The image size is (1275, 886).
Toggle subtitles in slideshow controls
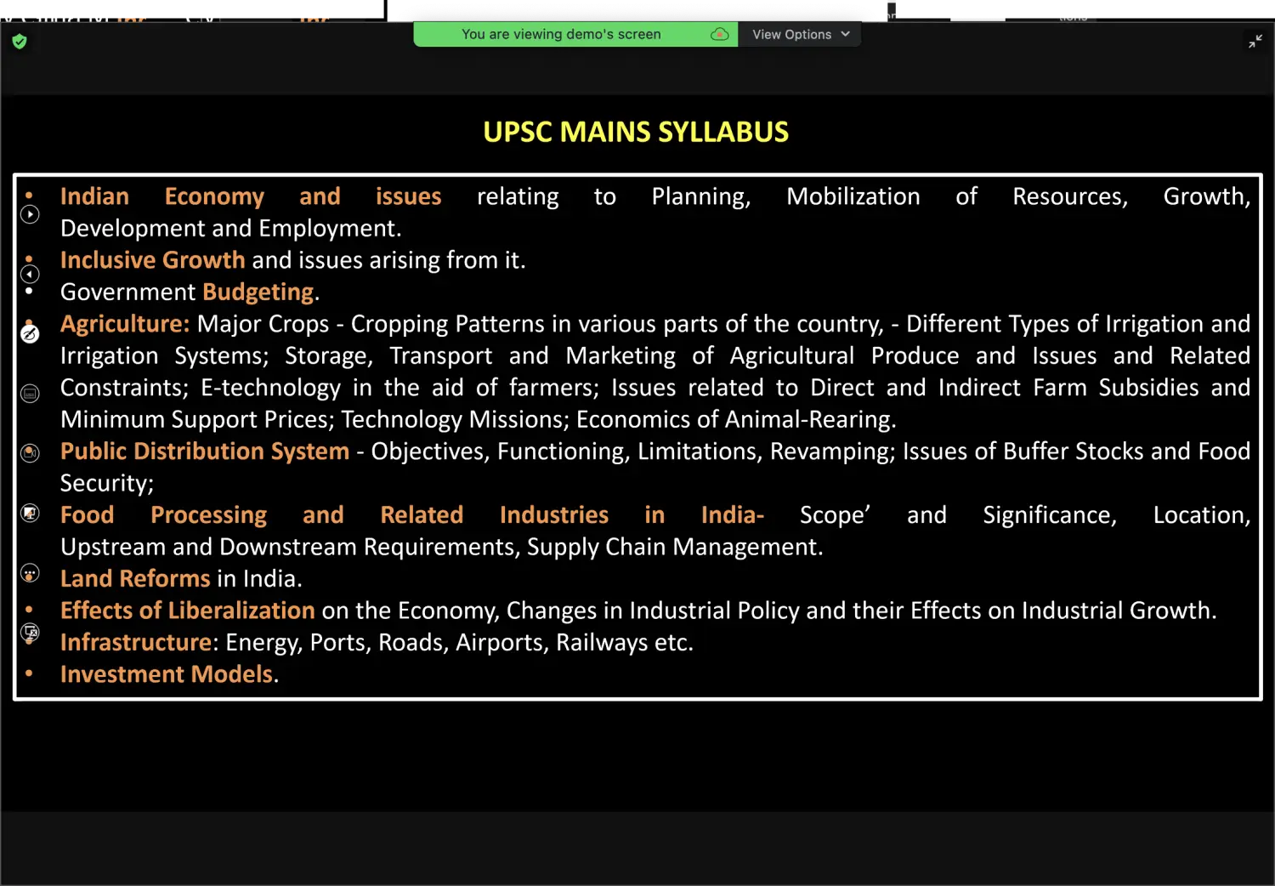[30, 394]
